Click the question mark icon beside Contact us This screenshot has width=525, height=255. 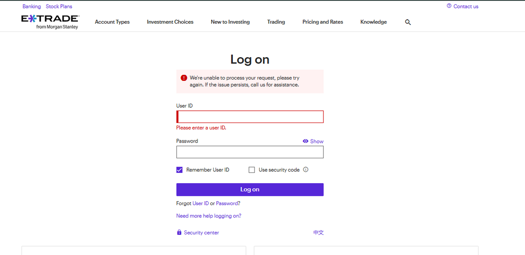click(x=449, y=6)
